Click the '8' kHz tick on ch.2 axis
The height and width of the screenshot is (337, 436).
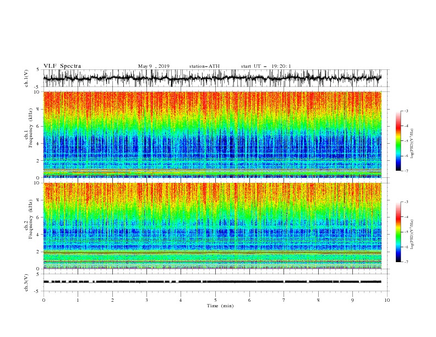[x=39, y=200]
